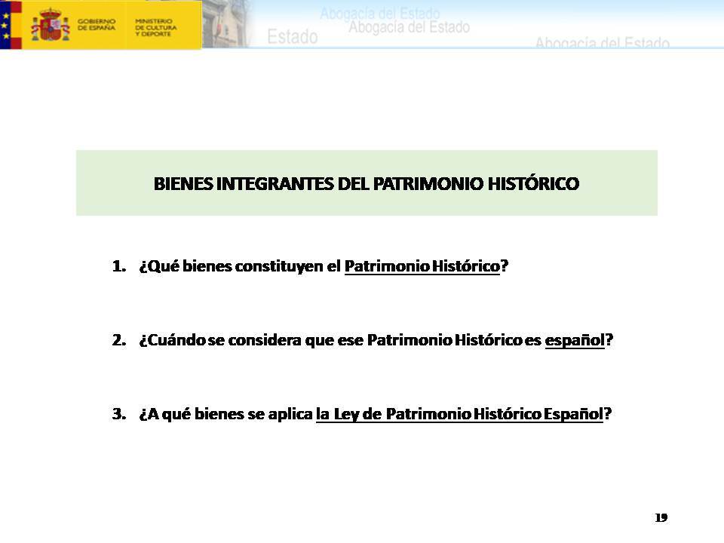The height and width of the screenshot is (543, 724).
Task: Click the text '¿Qué bienes constituyen el'
Action: [x=240, y=266]
